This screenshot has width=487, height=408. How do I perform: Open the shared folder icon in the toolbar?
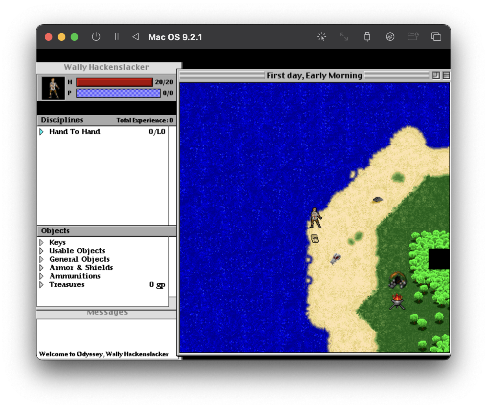[x=412, y=37]
